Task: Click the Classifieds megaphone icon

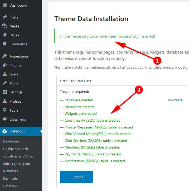Action: pyautogui.click(x=5, y=119)
